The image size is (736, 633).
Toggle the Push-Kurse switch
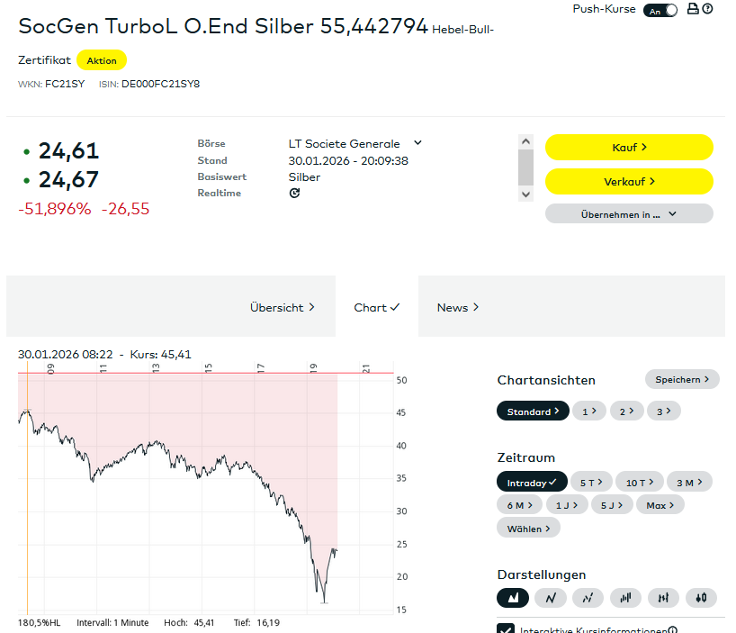coord(660,10)
